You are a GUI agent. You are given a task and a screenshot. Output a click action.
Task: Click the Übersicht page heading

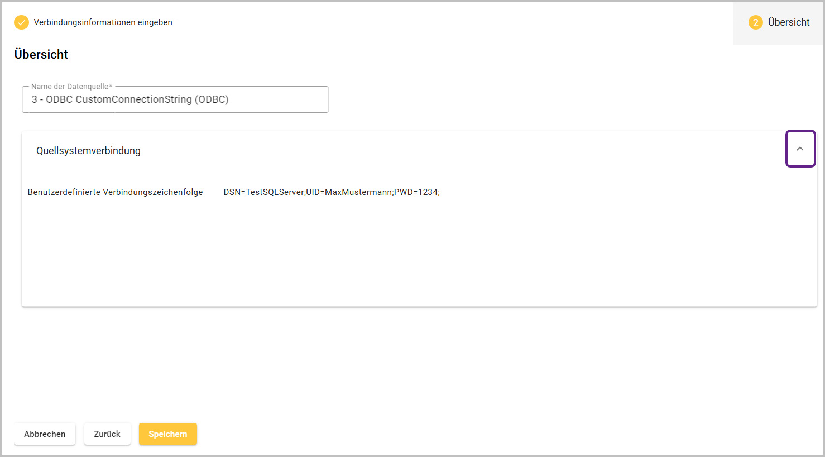tap(41, 54)
